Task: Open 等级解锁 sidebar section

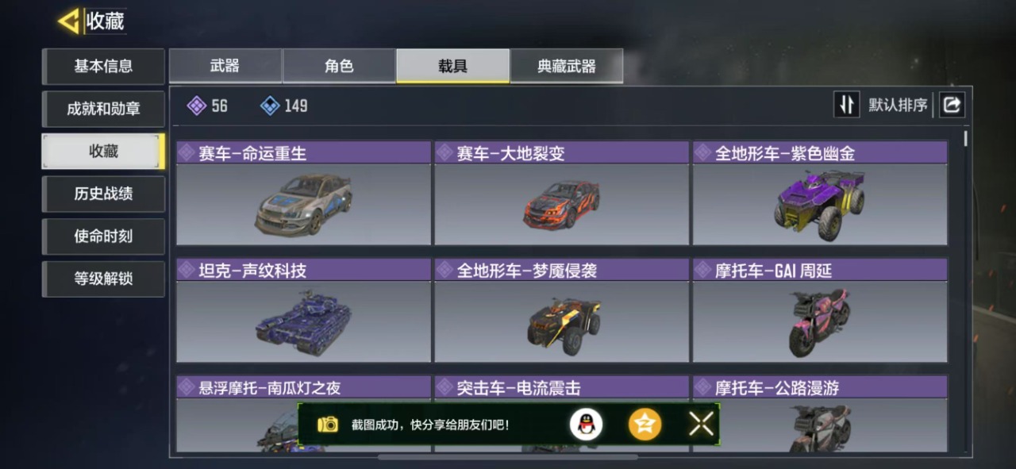Action: [103, 279]
